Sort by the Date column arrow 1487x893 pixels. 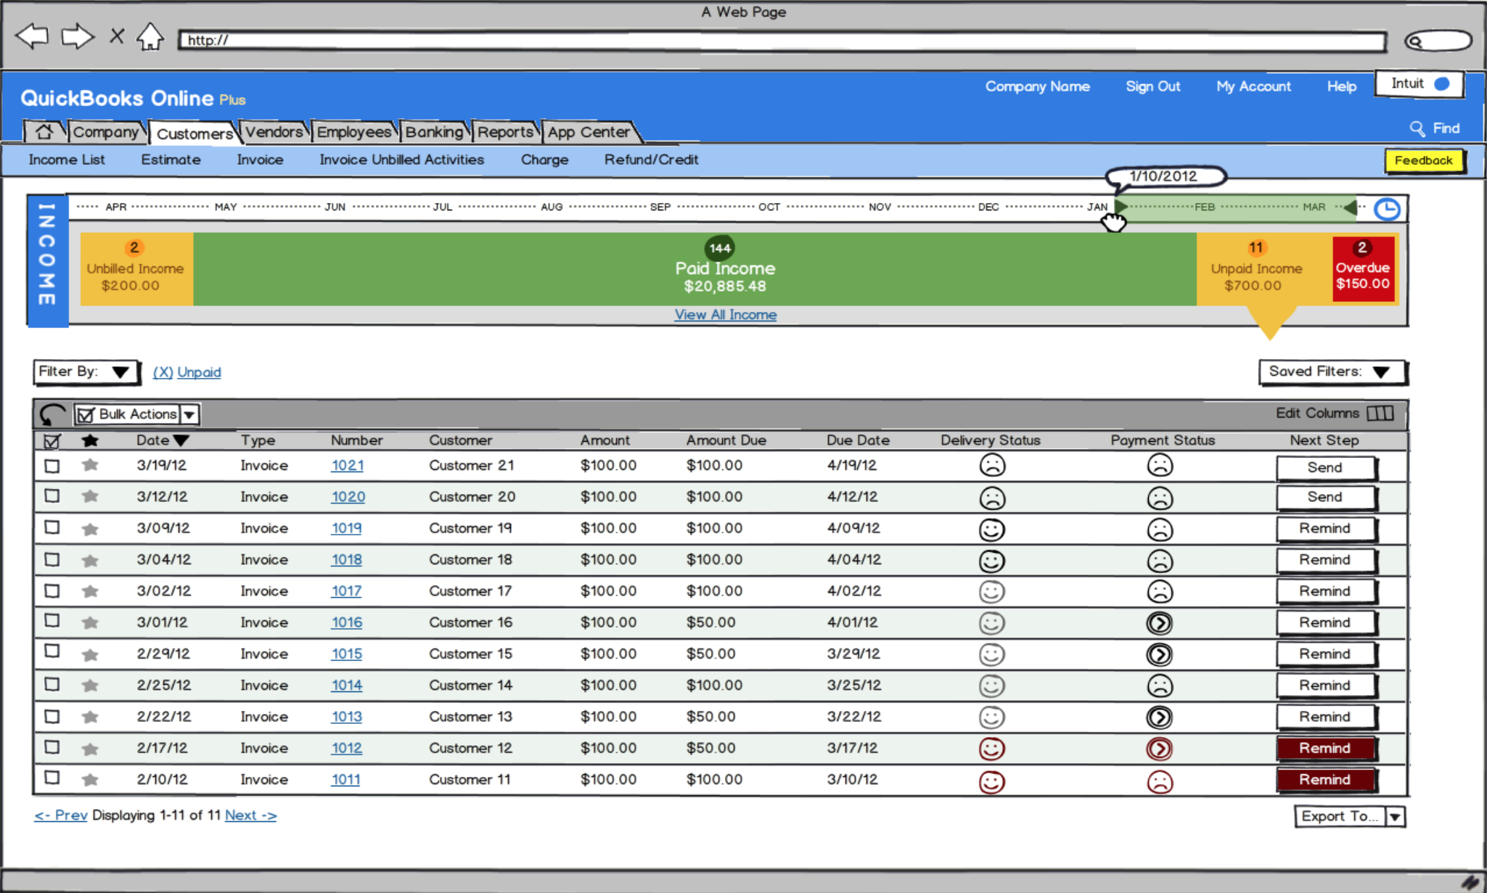181,440
